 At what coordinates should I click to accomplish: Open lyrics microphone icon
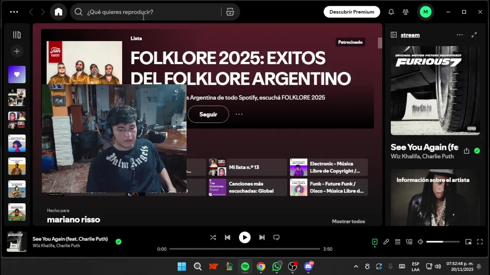click(x=386, y=242)
